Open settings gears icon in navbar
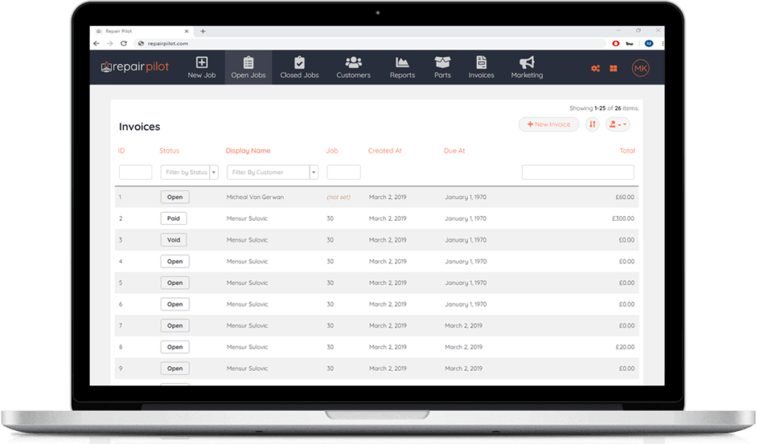Image resolution: width=772 pixels, height=444 pixels. pyautogui.click(x=595, y=68)
